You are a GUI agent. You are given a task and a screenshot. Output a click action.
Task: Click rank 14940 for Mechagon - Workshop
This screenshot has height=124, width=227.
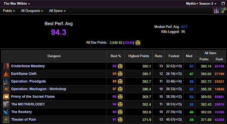pyautogui.click(x=219, y=89)
